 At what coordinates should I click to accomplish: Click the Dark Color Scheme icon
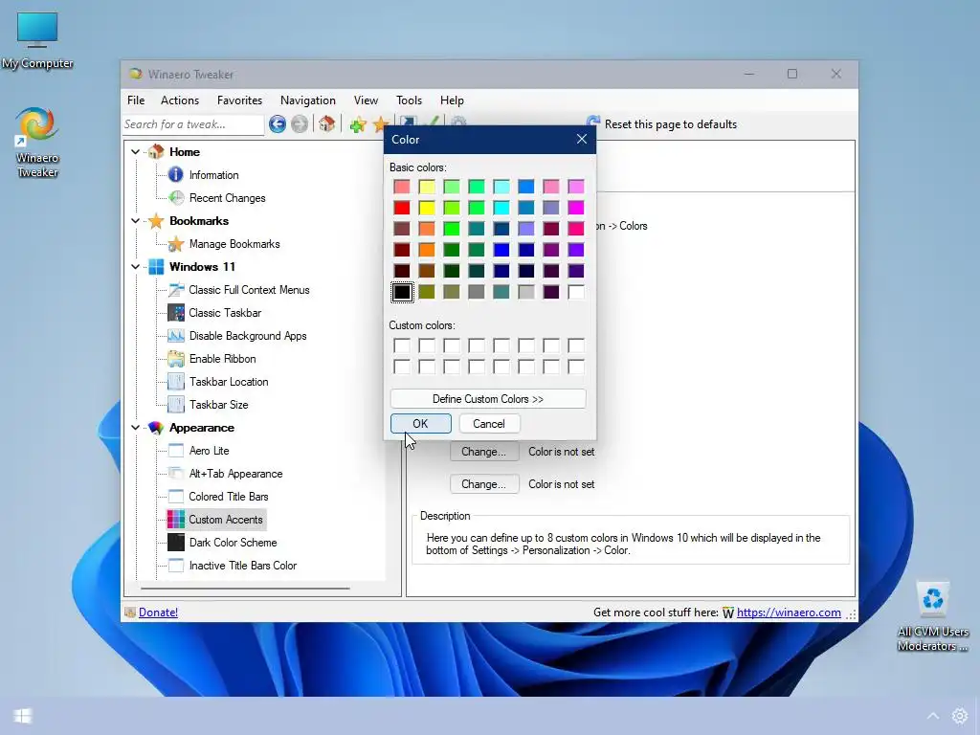click(176, 542)
